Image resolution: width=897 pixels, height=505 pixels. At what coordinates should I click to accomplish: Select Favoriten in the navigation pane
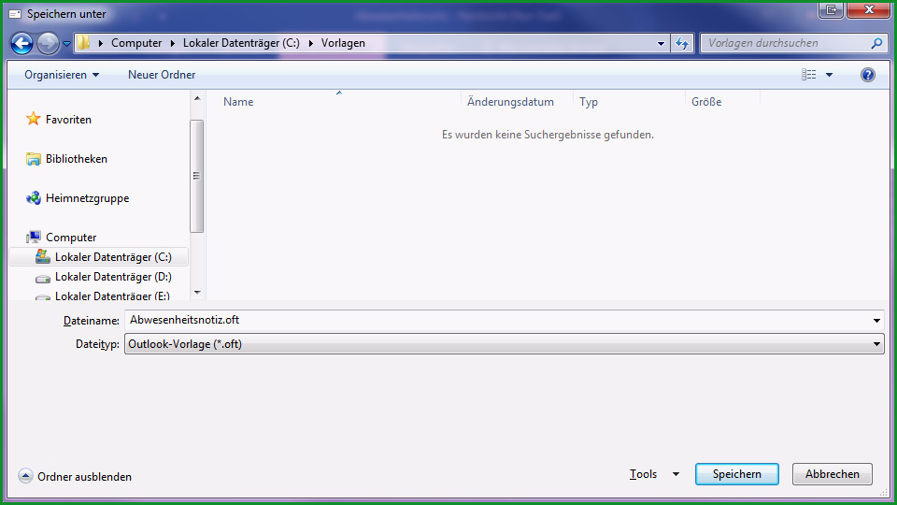click(x=68, y=119)
